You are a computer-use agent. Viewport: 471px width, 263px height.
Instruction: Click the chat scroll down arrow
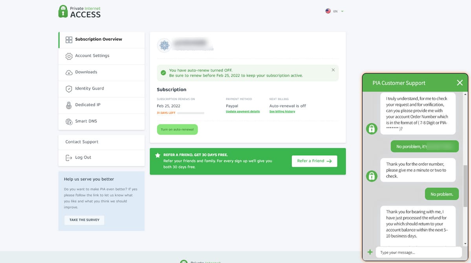(465, 244)
